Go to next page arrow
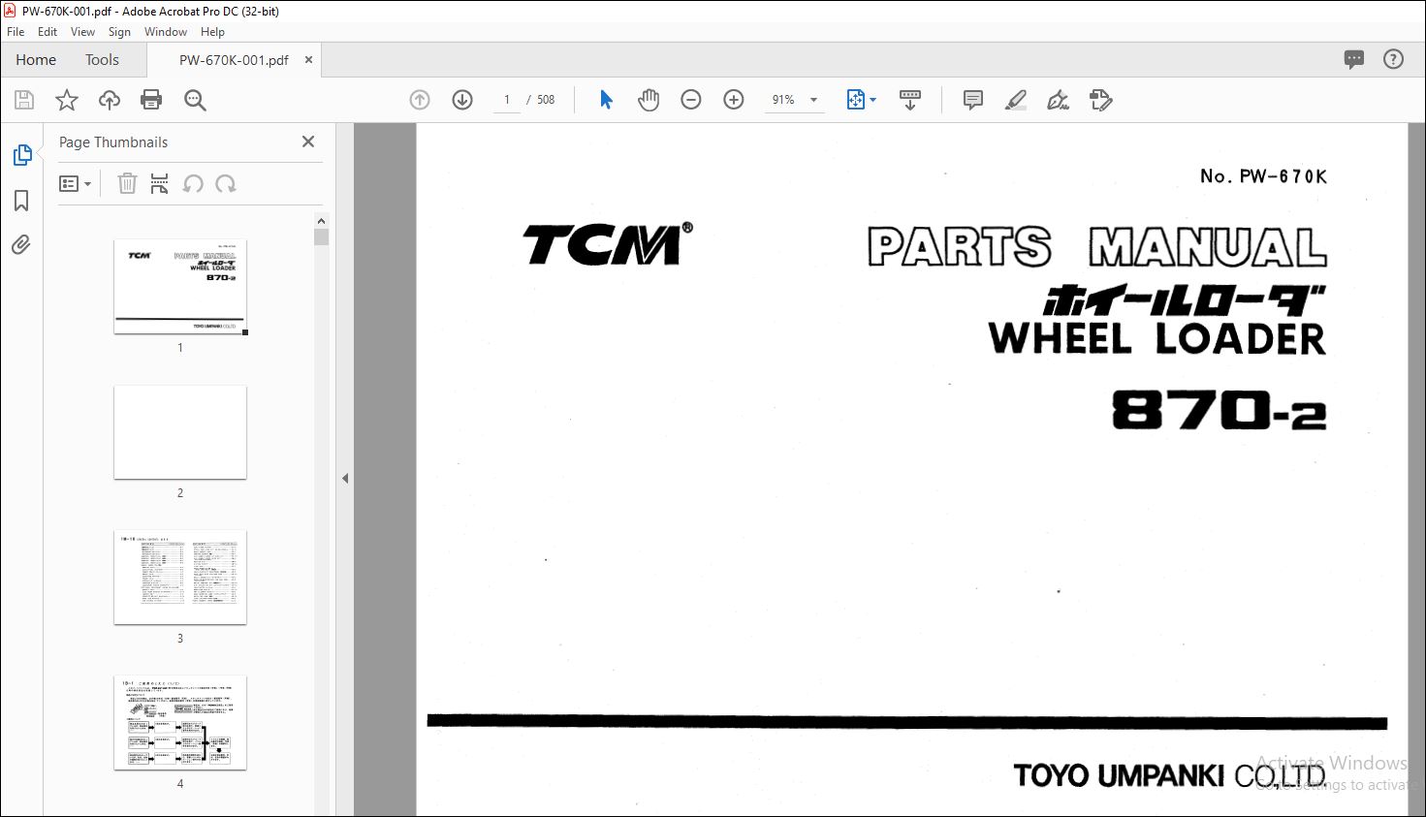The width and height of the screenshot is (1426, 817). (462, 100)
